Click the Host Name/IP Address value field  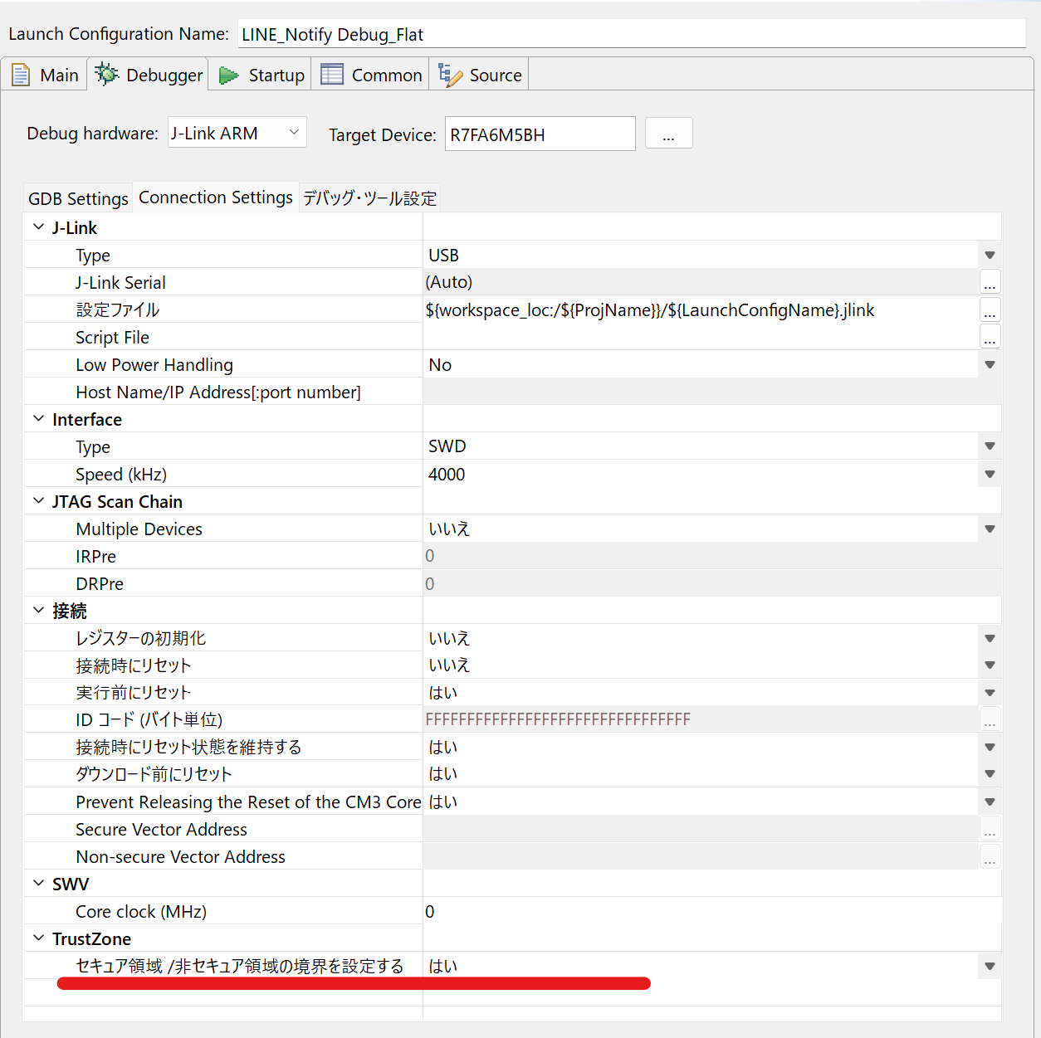711,392
